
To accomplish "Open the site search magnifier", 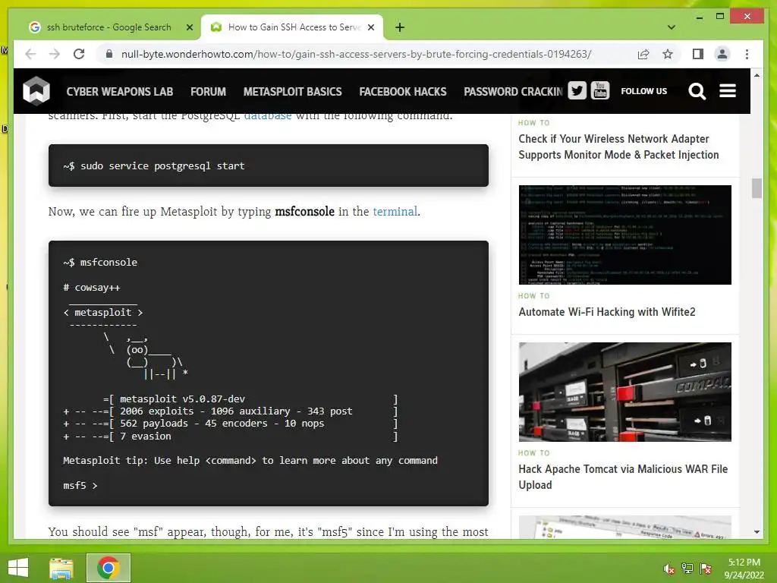I will coord(697,91).
